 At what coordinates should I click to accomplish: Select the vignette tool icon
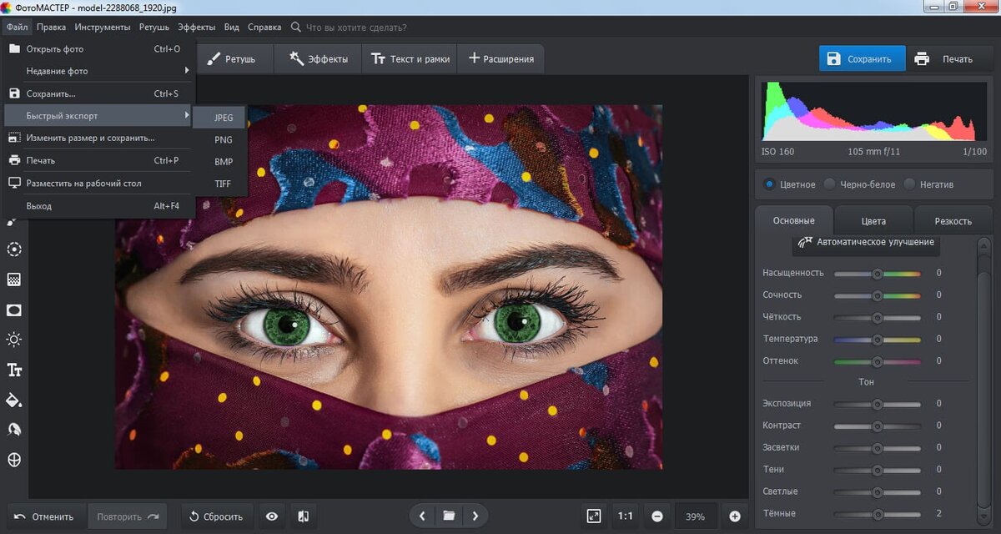coord(14,310)
